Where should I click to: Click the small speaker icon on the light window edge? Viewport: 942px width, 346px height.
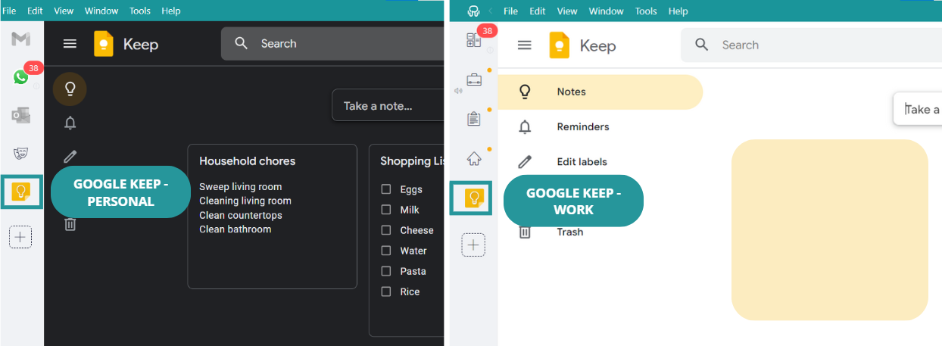pos(457,91)
